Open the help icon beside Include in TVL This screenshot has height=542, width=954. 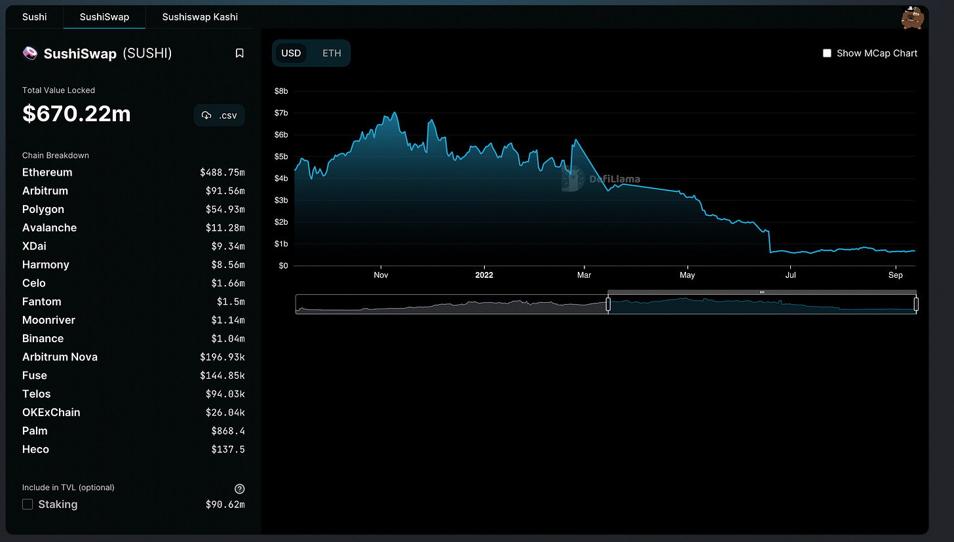[x=240, y=489]
